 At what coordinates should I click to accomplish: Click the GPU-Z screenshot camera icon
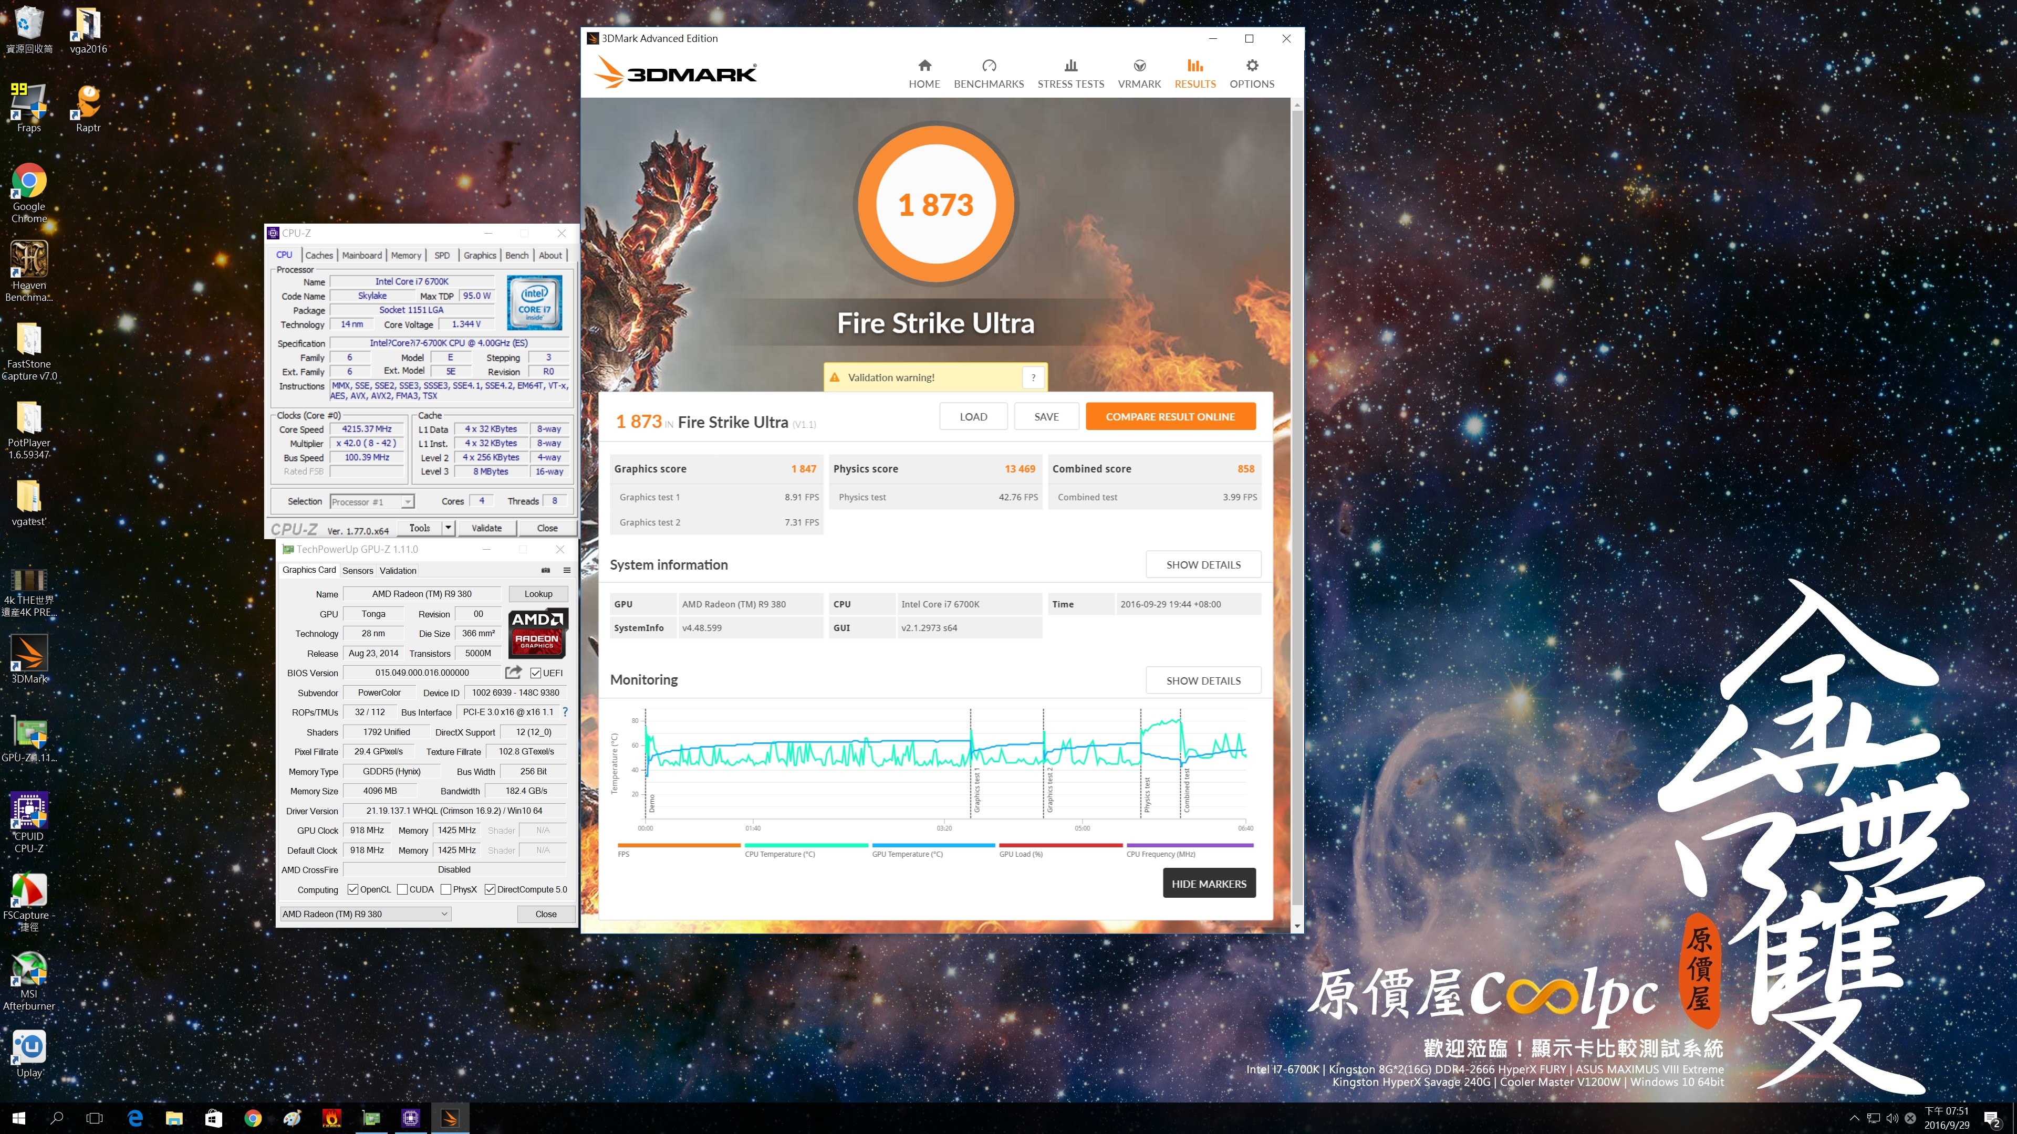pos(546,571)
